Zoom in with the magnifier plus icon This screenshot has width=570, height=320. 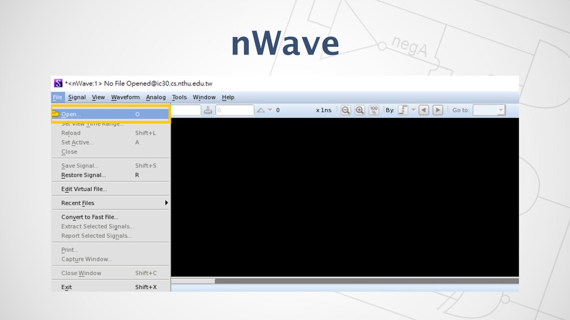tap(360, 110)
